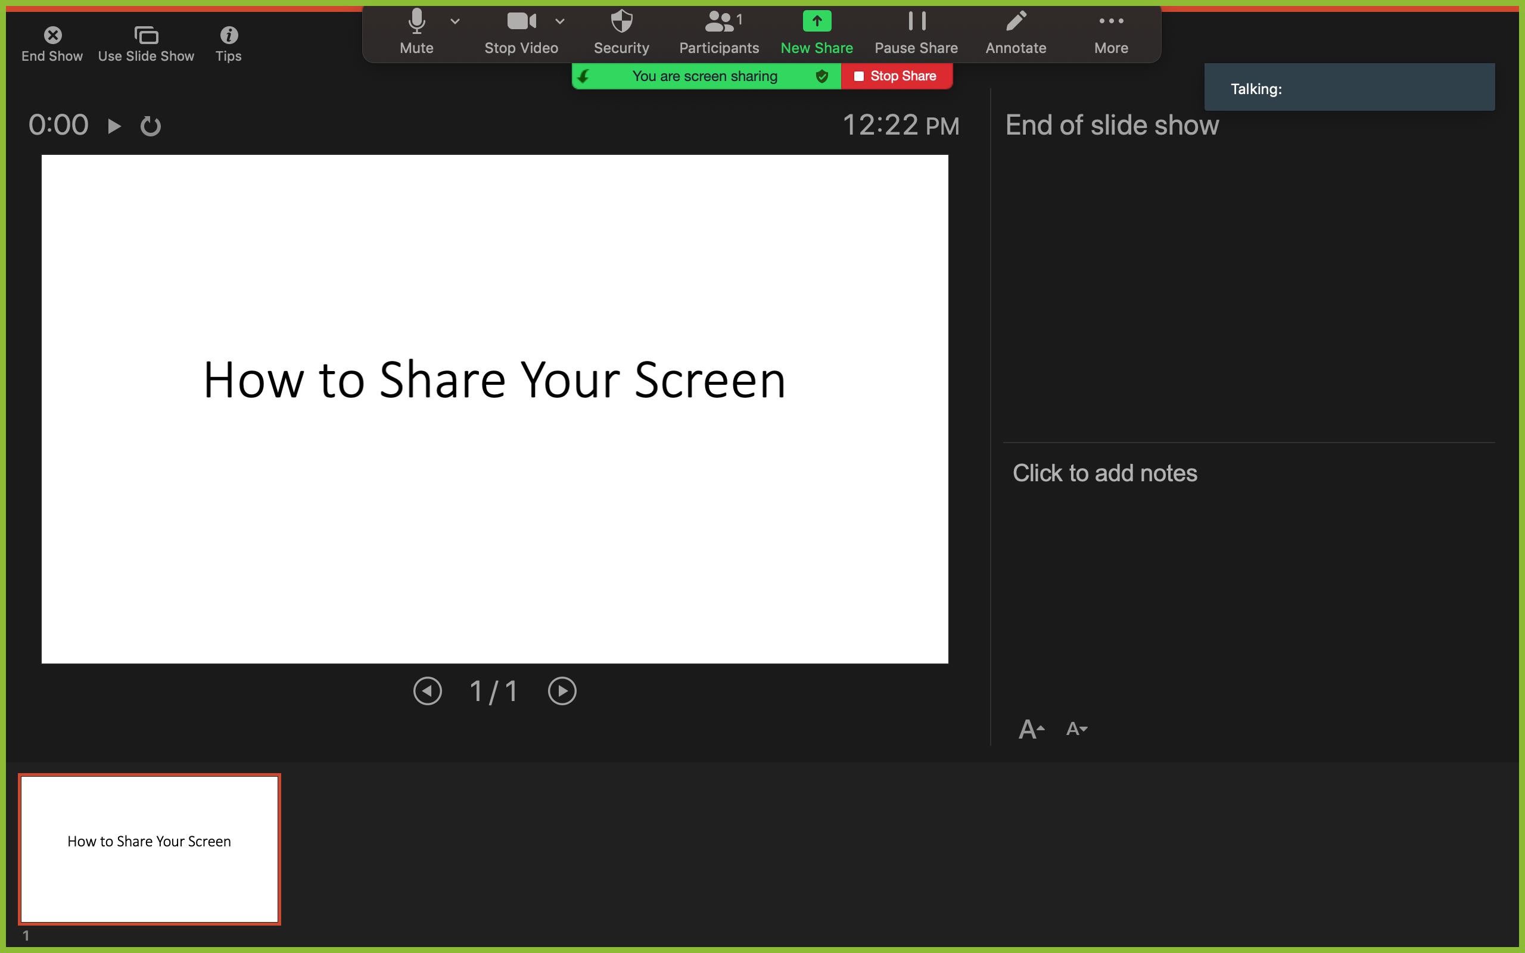The width and height of the screenshot is (1525, 953).
Task: Go to the next slide
Action: 562,692
